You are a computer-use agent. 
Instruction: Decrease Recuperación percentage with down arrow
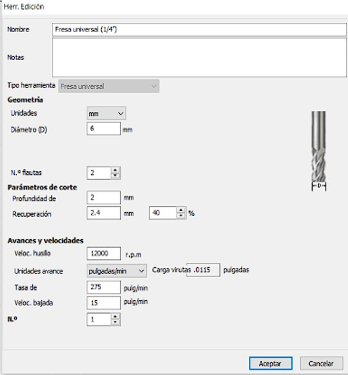click(x=181, y=216)
